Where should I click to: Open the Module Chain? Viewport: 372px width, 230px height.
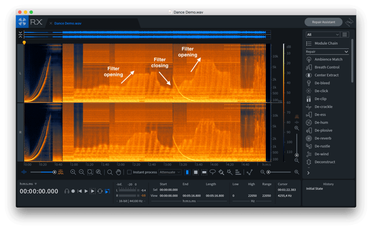(322, 43)
